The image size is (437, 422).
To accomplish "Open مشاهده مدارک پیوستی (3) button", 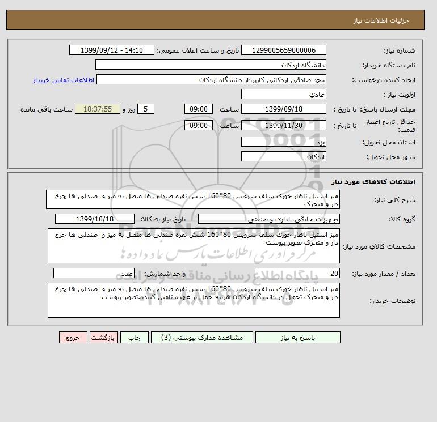I will point(202,337).
